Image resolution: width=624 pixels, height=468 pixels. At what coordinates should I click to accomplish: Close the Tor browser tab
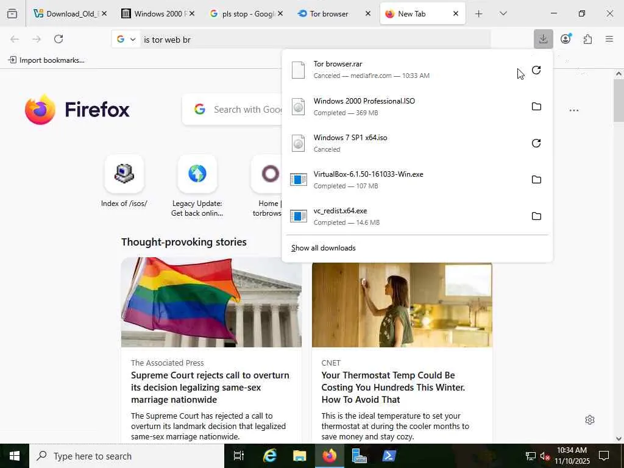368,13
